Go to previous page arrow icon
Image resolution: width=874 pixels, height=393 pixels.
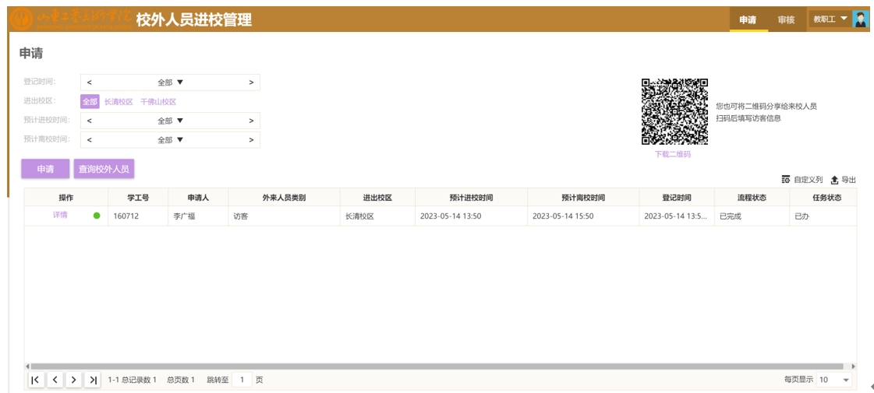[x=55, y=380]
